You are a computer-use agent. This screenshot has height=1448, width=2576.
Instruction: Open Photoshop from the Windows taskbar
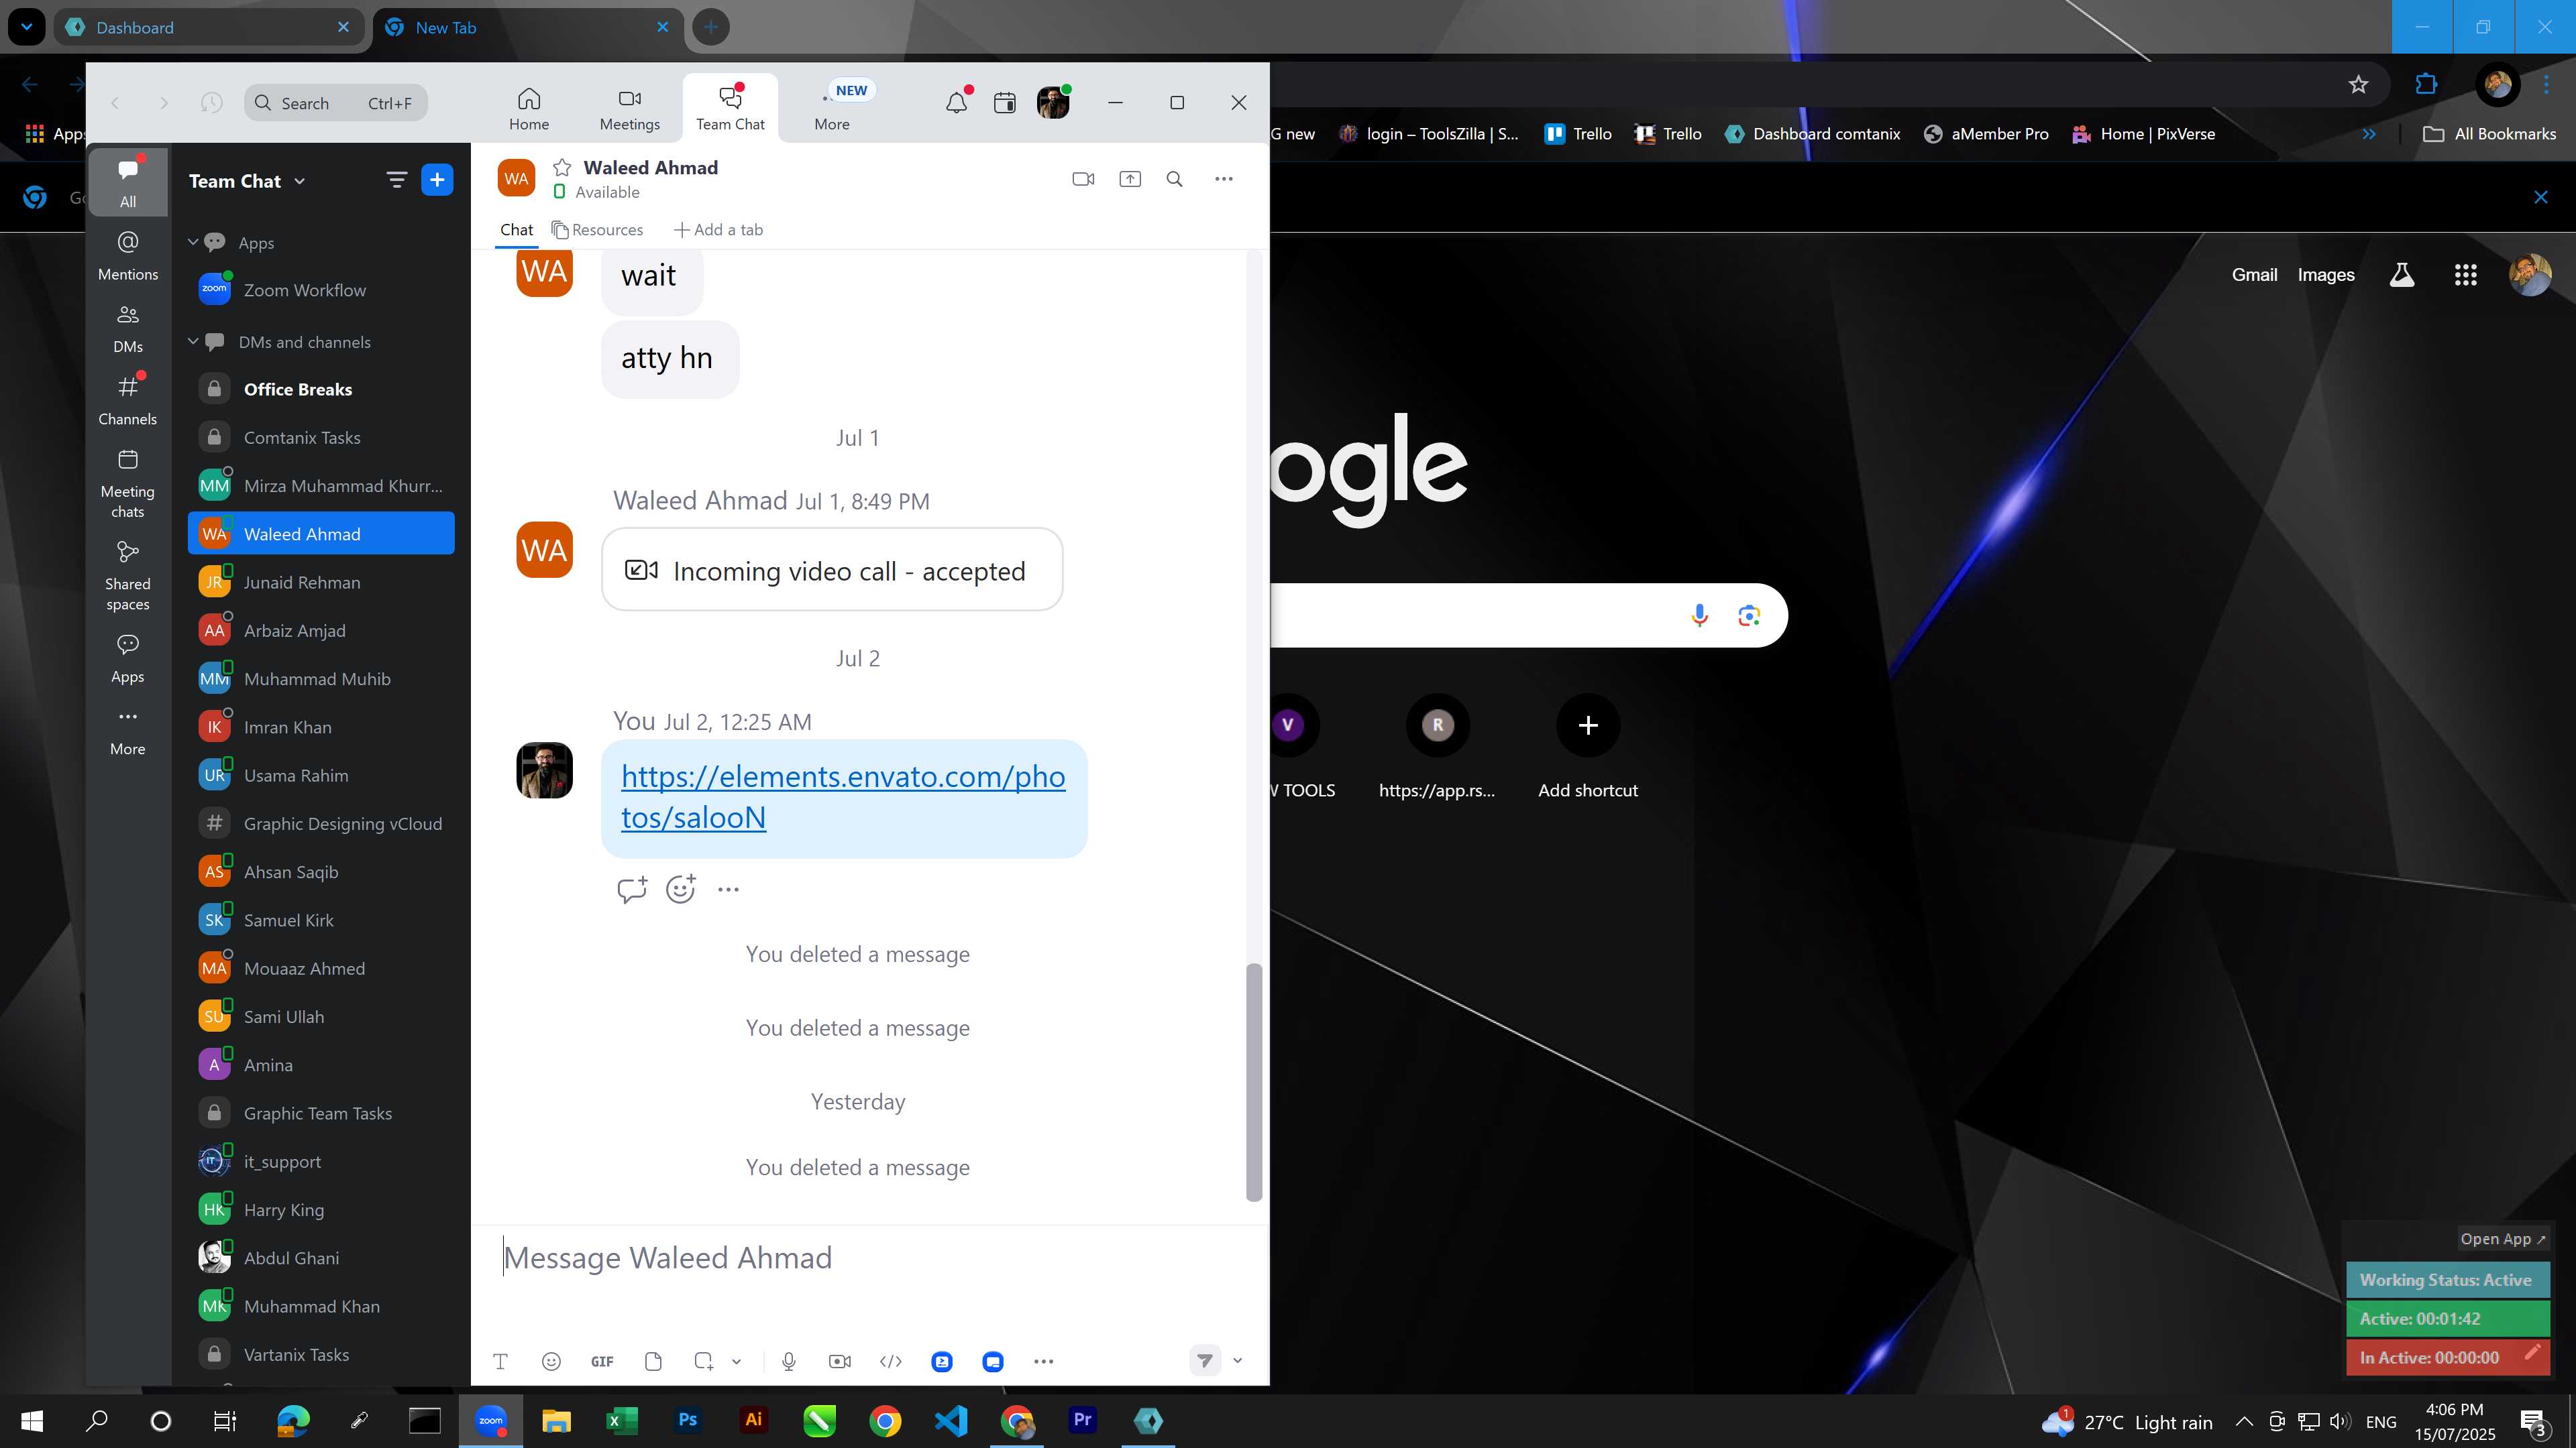tap(687, 1420)
